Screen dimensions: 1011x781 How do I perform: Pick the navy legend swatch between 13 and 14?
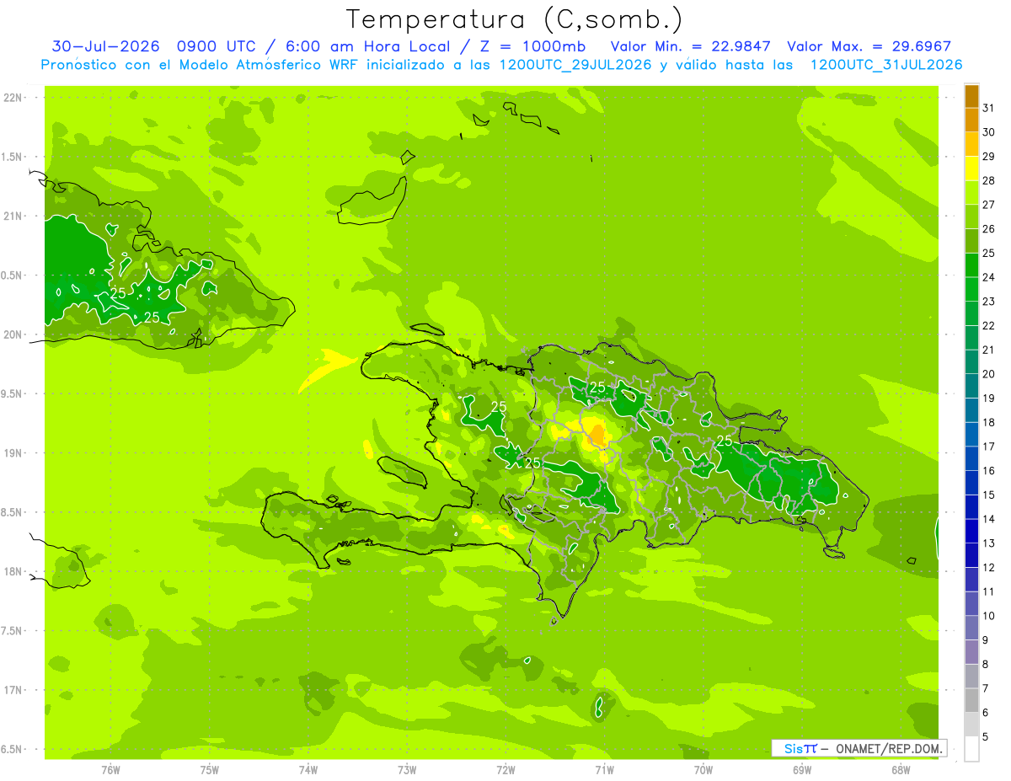coord(971,532)
